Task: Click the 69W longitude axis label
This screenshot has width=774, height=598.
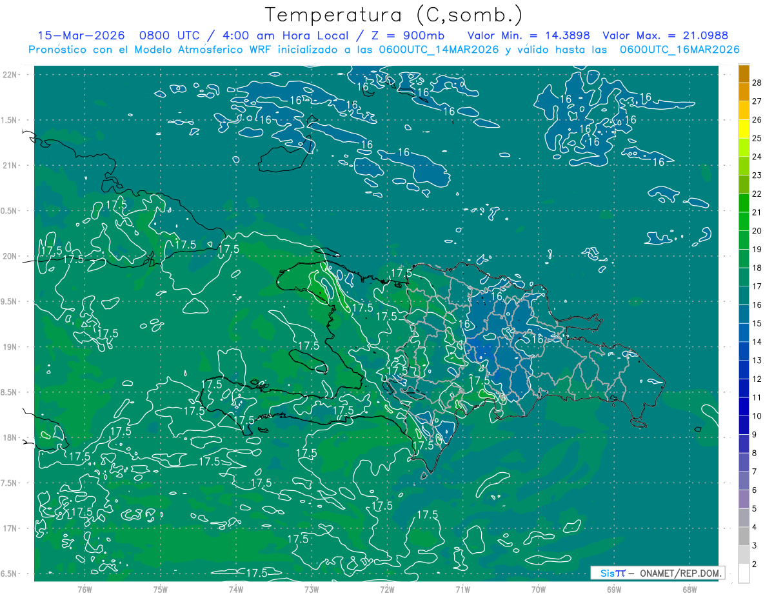Action: (x=614, y=590)
